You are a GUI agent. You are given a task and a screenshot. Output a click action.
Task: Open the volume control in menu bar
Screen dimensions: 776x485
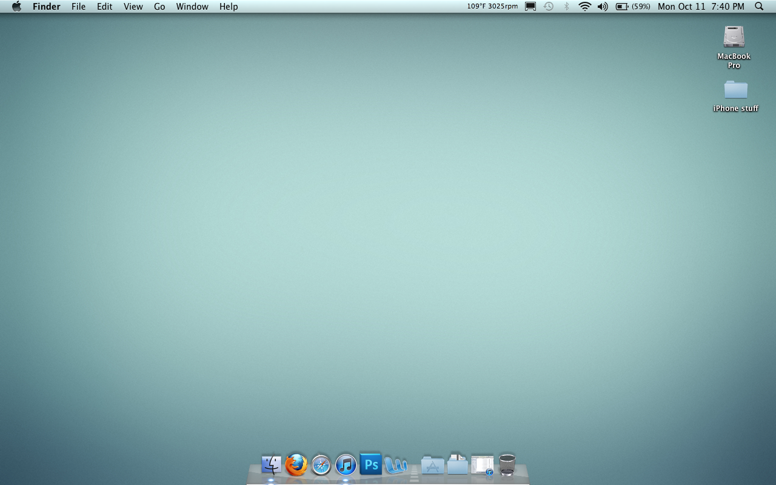pyautogui.click(x=603, y=6)
